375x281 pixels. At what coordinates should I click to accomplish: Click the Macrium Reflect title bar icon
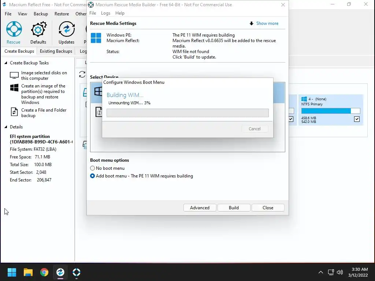tap(4, 4)
